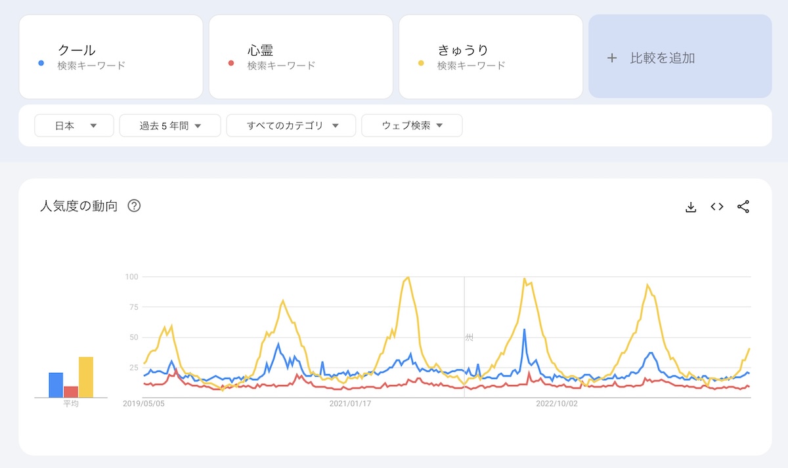Click the 比較を追加 button
This screenshot has height=468, width=788.
coord(680,56)
